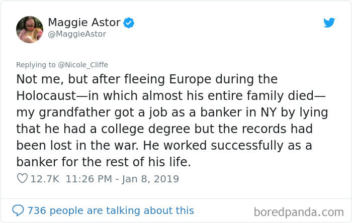The height and width of the screenshot is (223, 352).
Task: Click the Twitter bird logo
Action: 329,23
